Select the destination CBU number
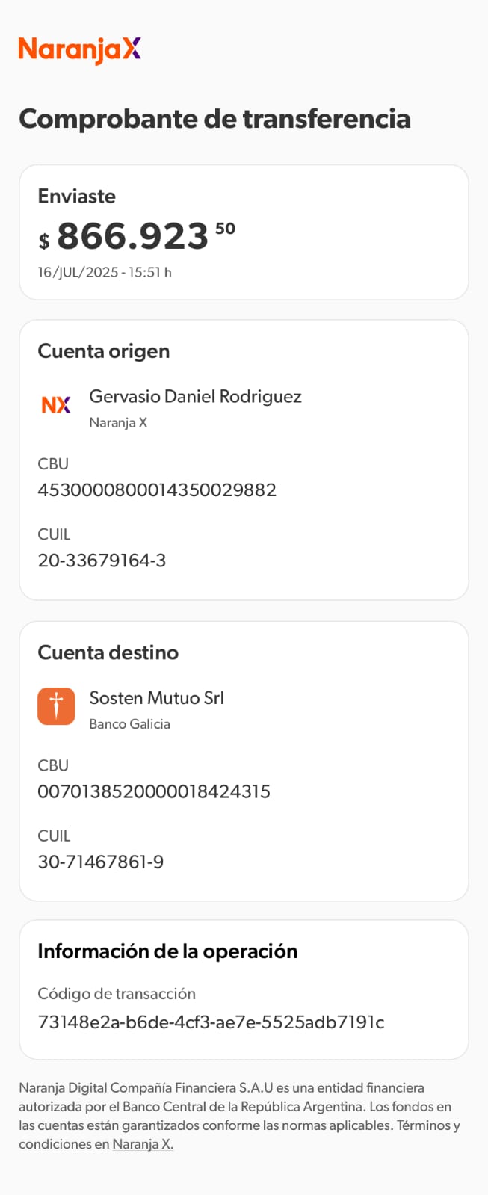The image size is (488, 1195). click(x=154, y=791)
